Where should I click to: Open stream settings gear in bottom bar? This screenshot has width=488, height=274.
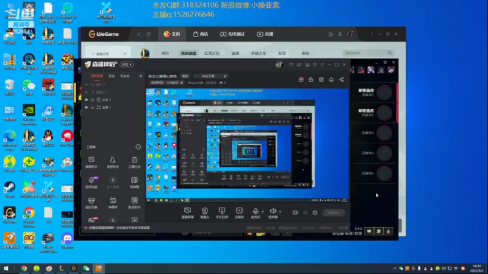click(315, 213)
